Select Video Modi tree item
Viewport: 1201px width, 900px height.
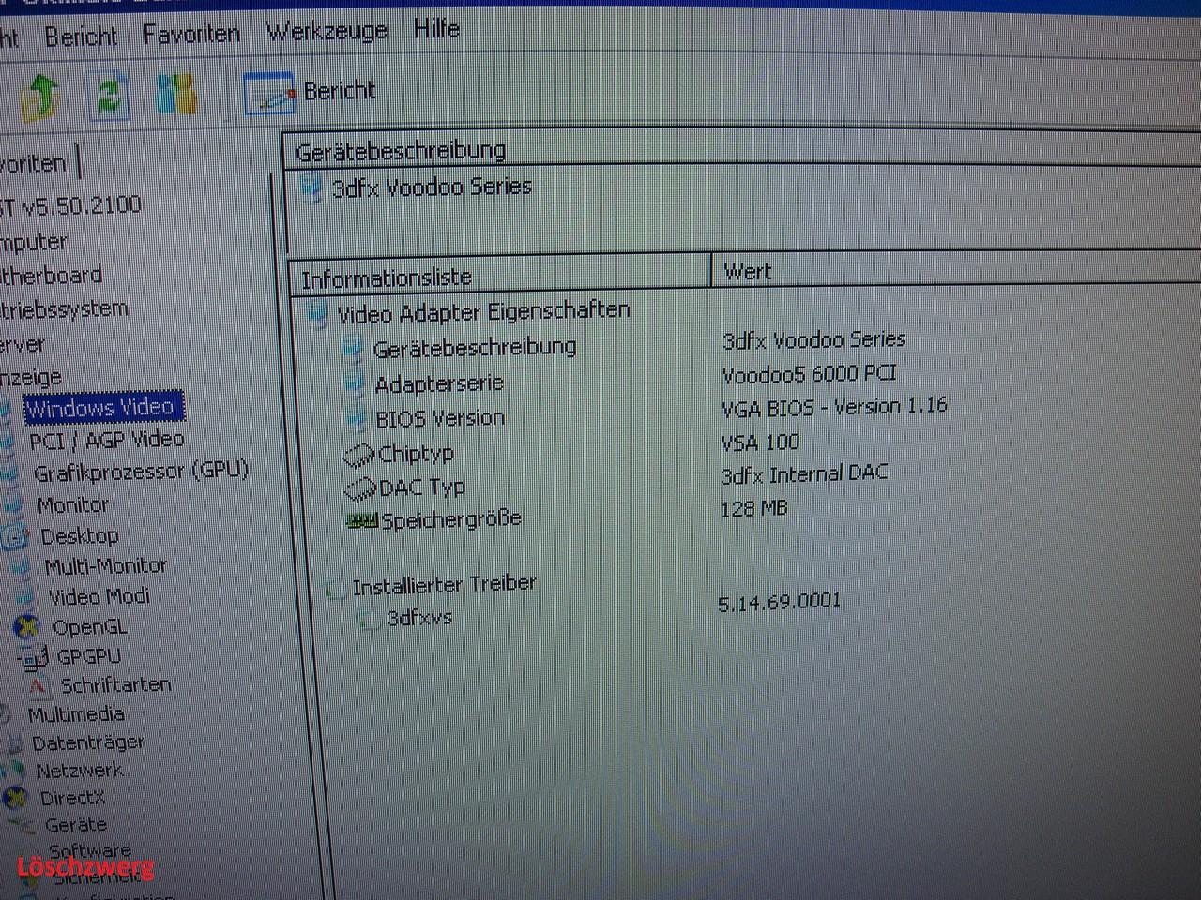[99, 596]
